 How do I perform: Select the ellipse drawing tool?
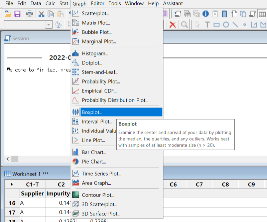tap(226, 25)
